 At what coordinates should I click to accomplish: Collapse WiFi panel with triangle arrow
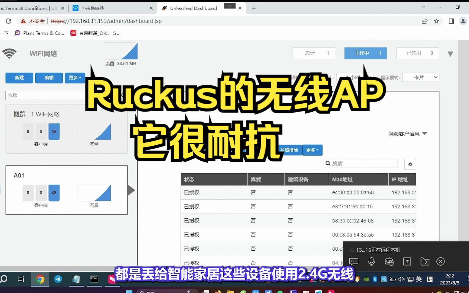pyautogui.click(x=450, y=54)
